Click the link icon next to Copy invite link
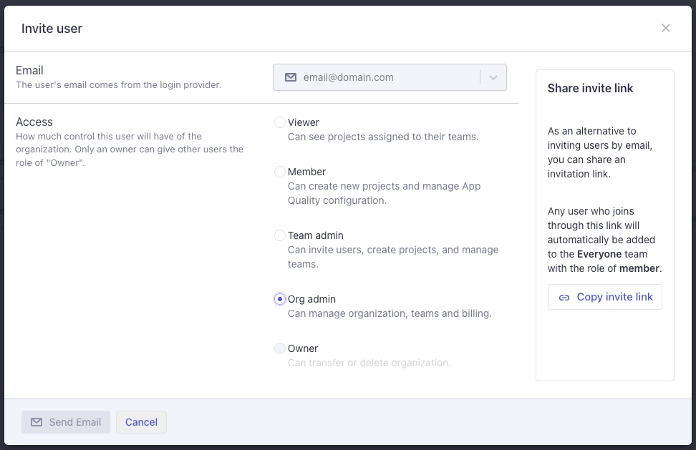 tap(566, 297)
